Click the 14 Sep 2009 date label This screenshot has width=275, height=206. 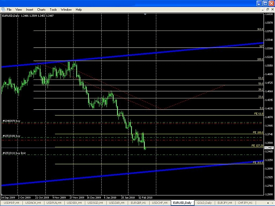[8, 198]
